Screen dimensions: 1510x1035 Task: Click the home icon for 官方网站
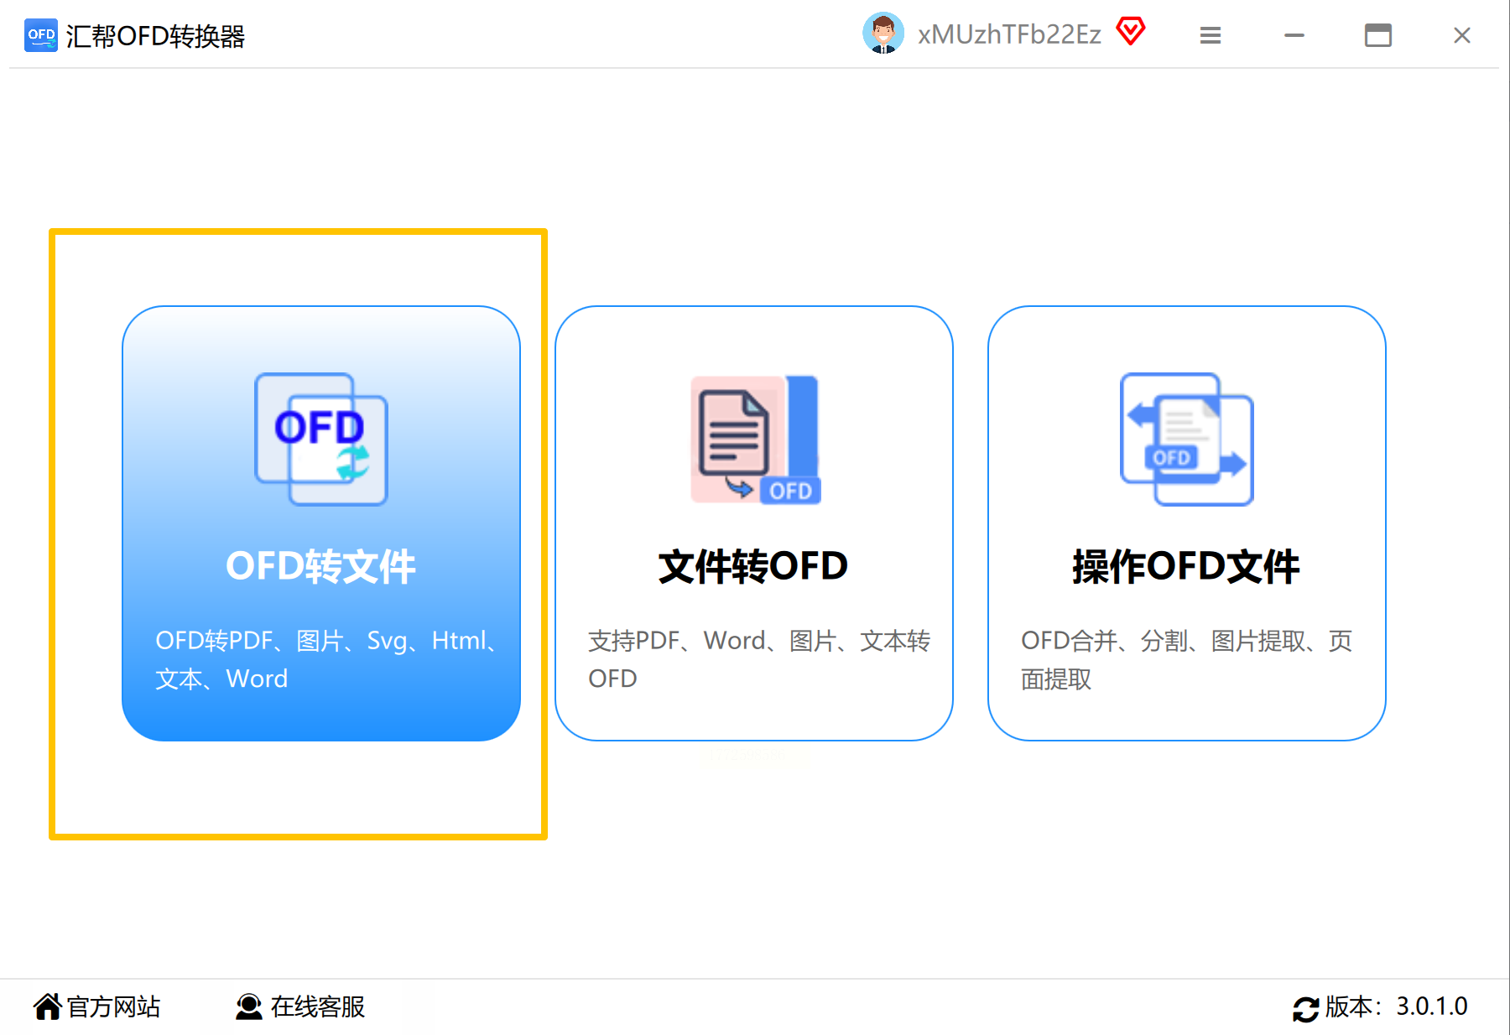coord(48,1006)
